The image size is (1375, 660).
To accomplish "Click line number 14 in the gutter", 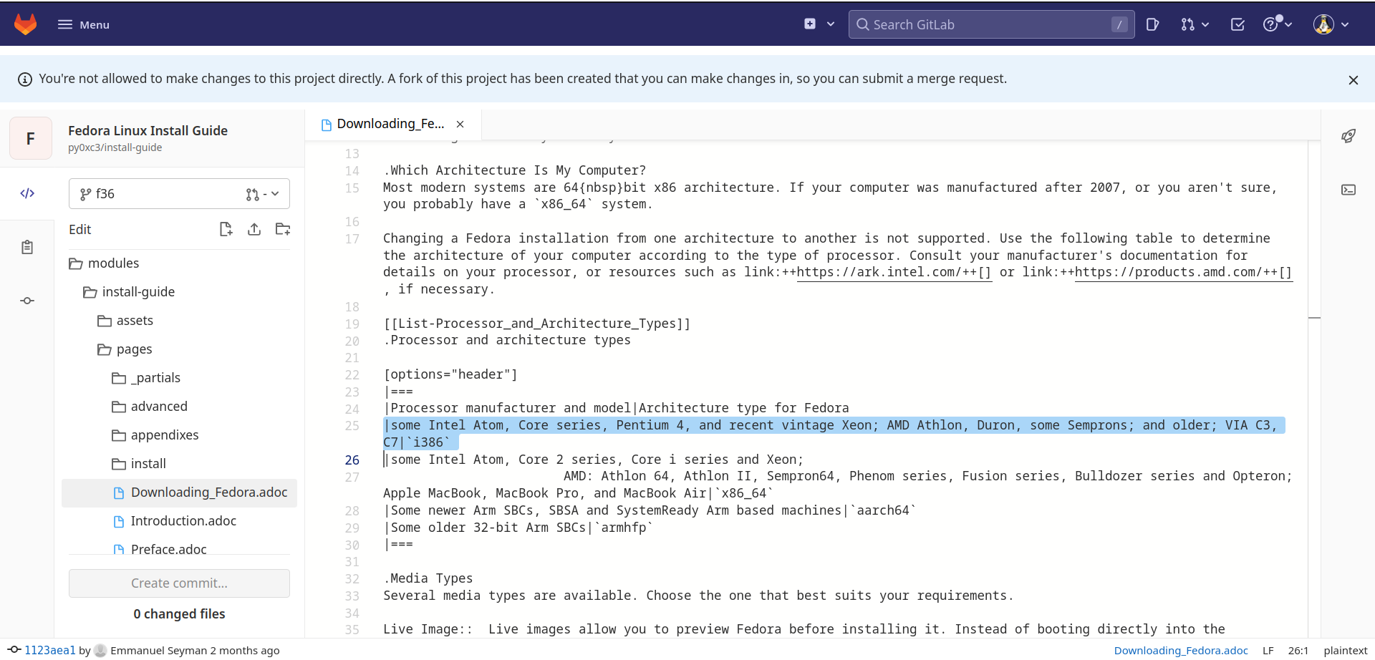I will [352, 170].
